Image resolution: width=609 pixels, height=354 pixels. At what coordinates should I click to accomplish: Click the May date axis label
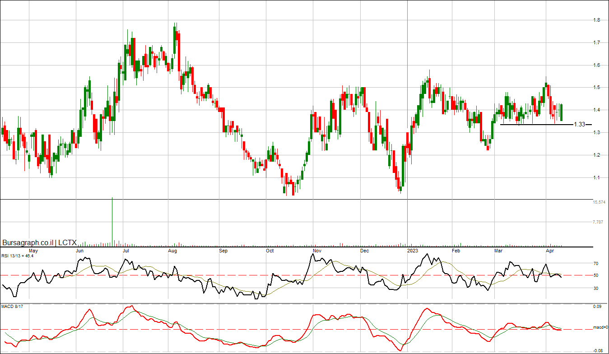pyautogui.click(x=33, y=250)
